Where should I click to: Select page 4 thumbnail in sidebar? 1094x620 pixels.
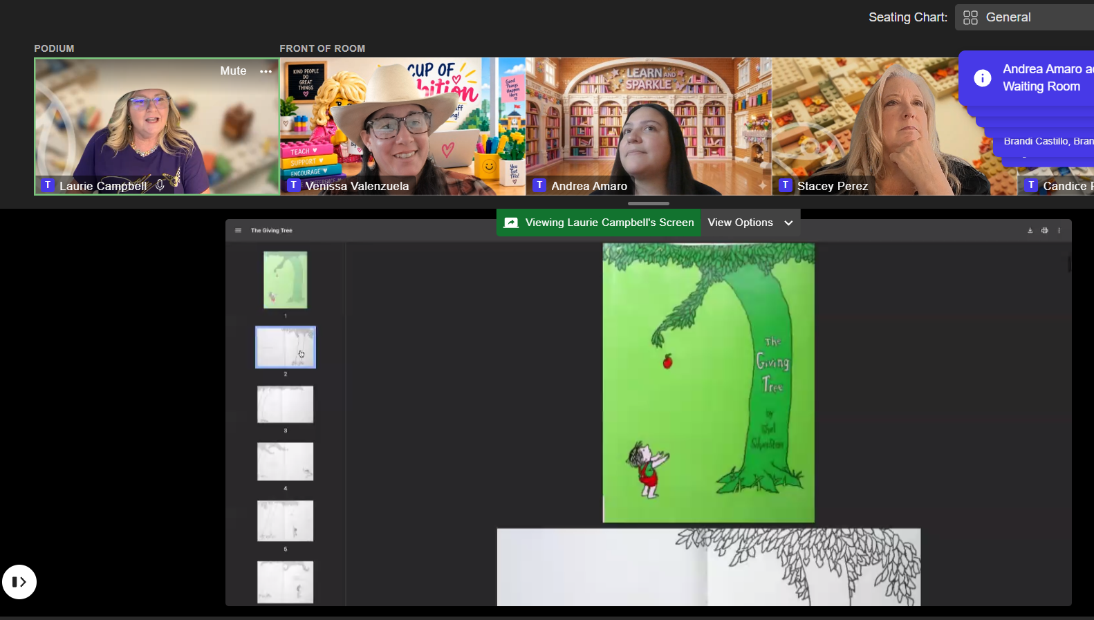[286, 462]
